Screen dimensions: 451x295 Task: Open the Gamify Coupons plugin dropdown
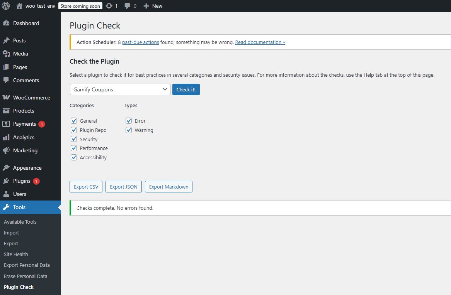click(120, 89)
